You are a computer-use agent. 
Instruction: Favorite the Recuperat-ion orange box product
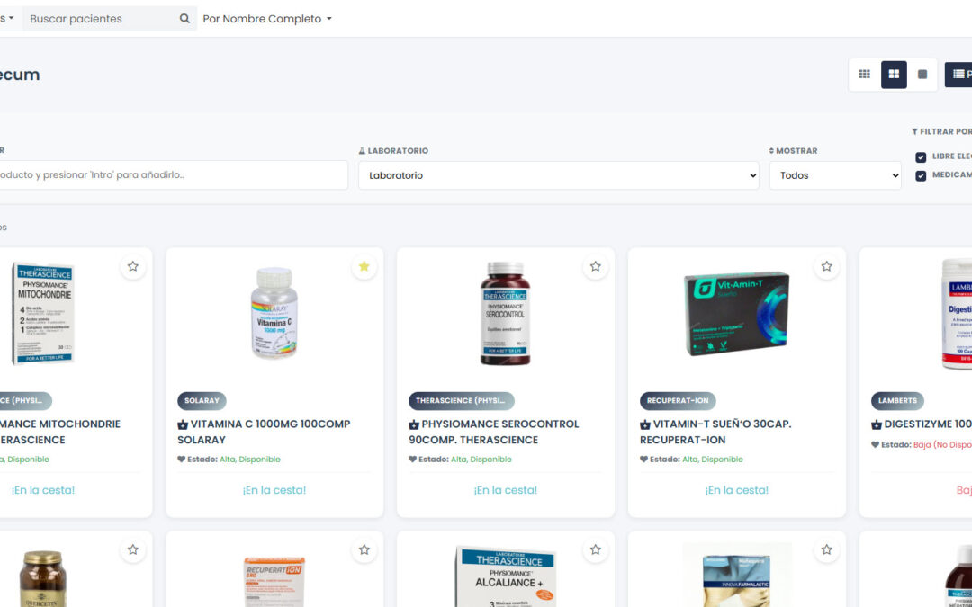click(x=364, y=549)
